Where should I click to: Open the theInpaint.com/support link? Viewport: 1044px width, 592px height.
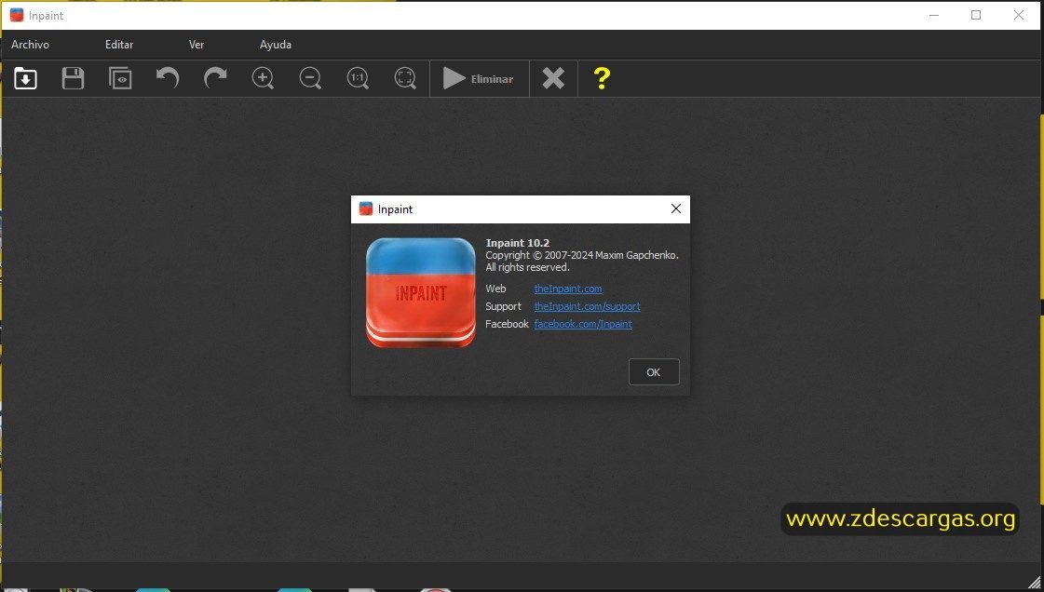click(x=588, y=306)
